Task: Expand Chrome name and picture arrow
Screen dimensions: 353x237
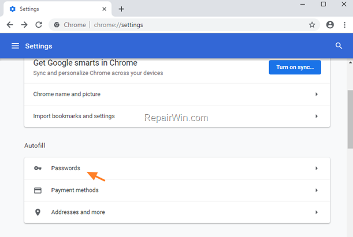Action: coord(316,94)
